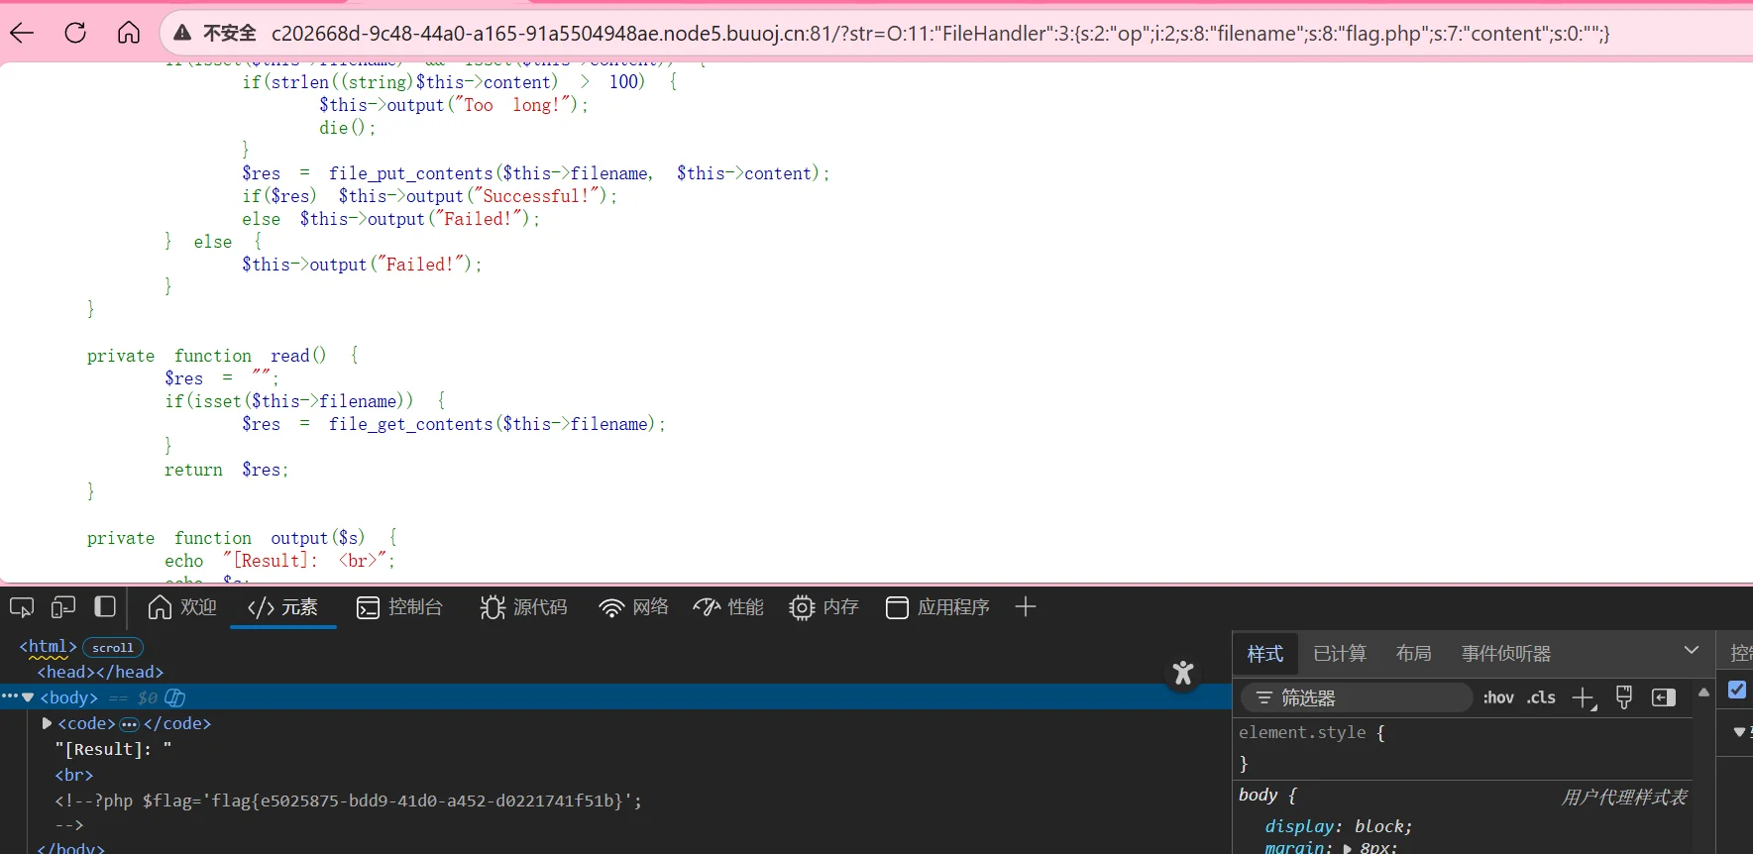Click the scroll badge next to html

pos(113,647)
